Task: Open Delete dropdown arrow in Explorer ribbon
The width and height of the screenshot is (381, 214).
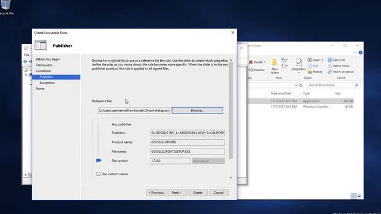Action: (x=264, y=62)
